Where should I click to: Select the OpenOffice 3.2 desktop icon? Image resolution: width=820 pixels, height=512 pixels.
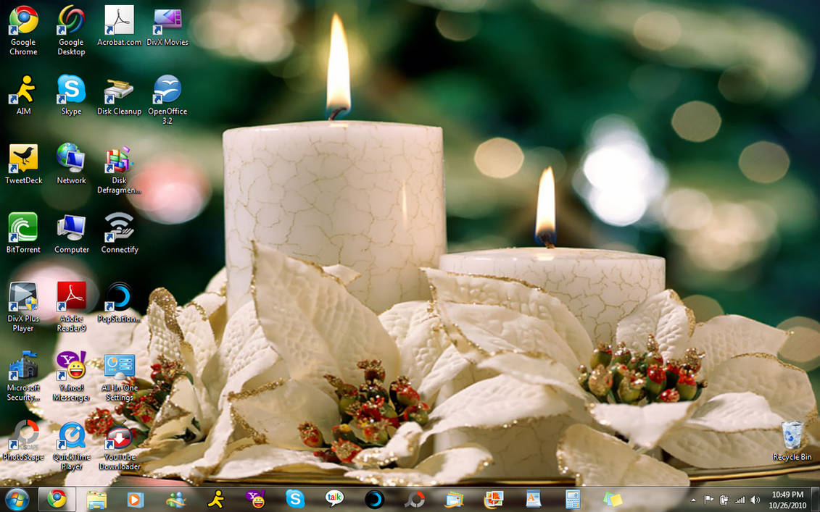(x=167, y=98)
